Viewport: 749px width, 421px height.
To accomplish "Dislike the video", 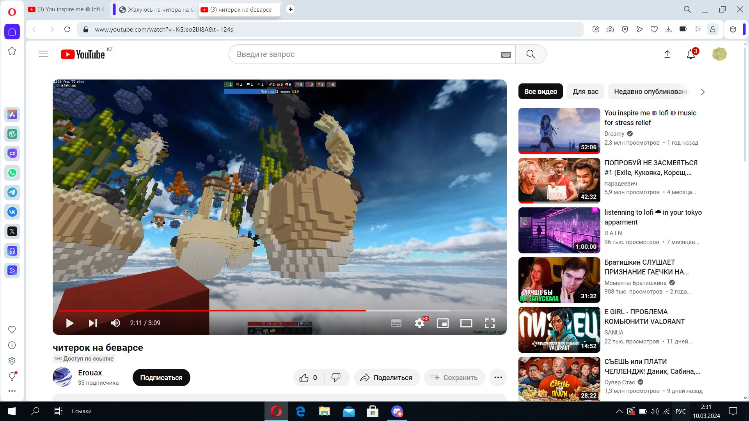I will pyautogui.click(x=336, y=378).
